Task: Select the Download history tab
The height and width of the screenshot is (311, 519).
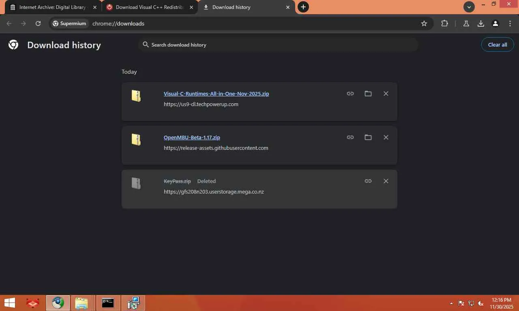Action: (246, 7)
